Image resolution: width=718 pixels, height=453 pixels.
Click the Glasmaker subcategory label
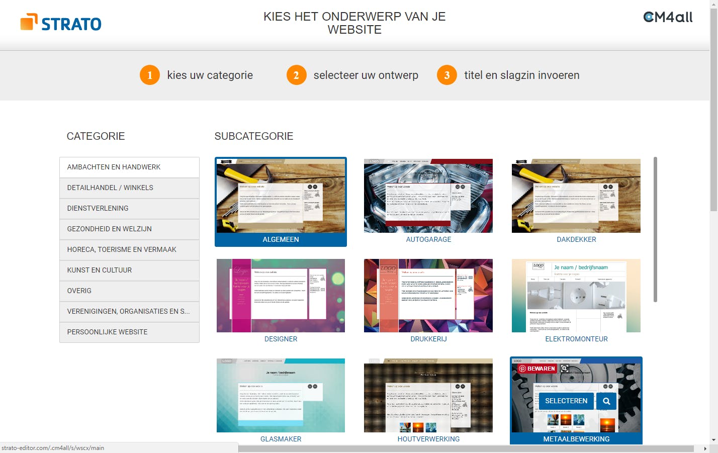point(281,439)
